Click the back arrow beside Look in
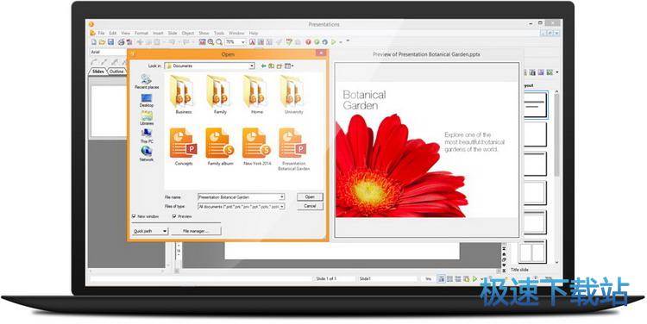This screenshot has height=324, width=647. tap(264, 66)
